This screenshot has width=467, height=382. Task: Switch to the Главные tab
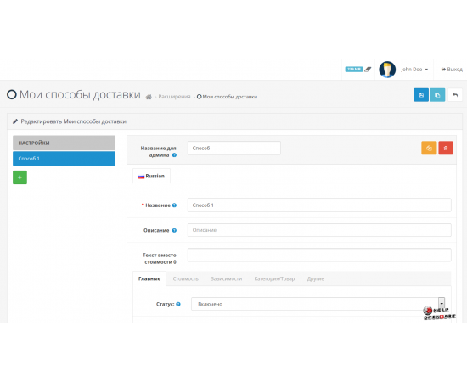(x=149, y=278)
